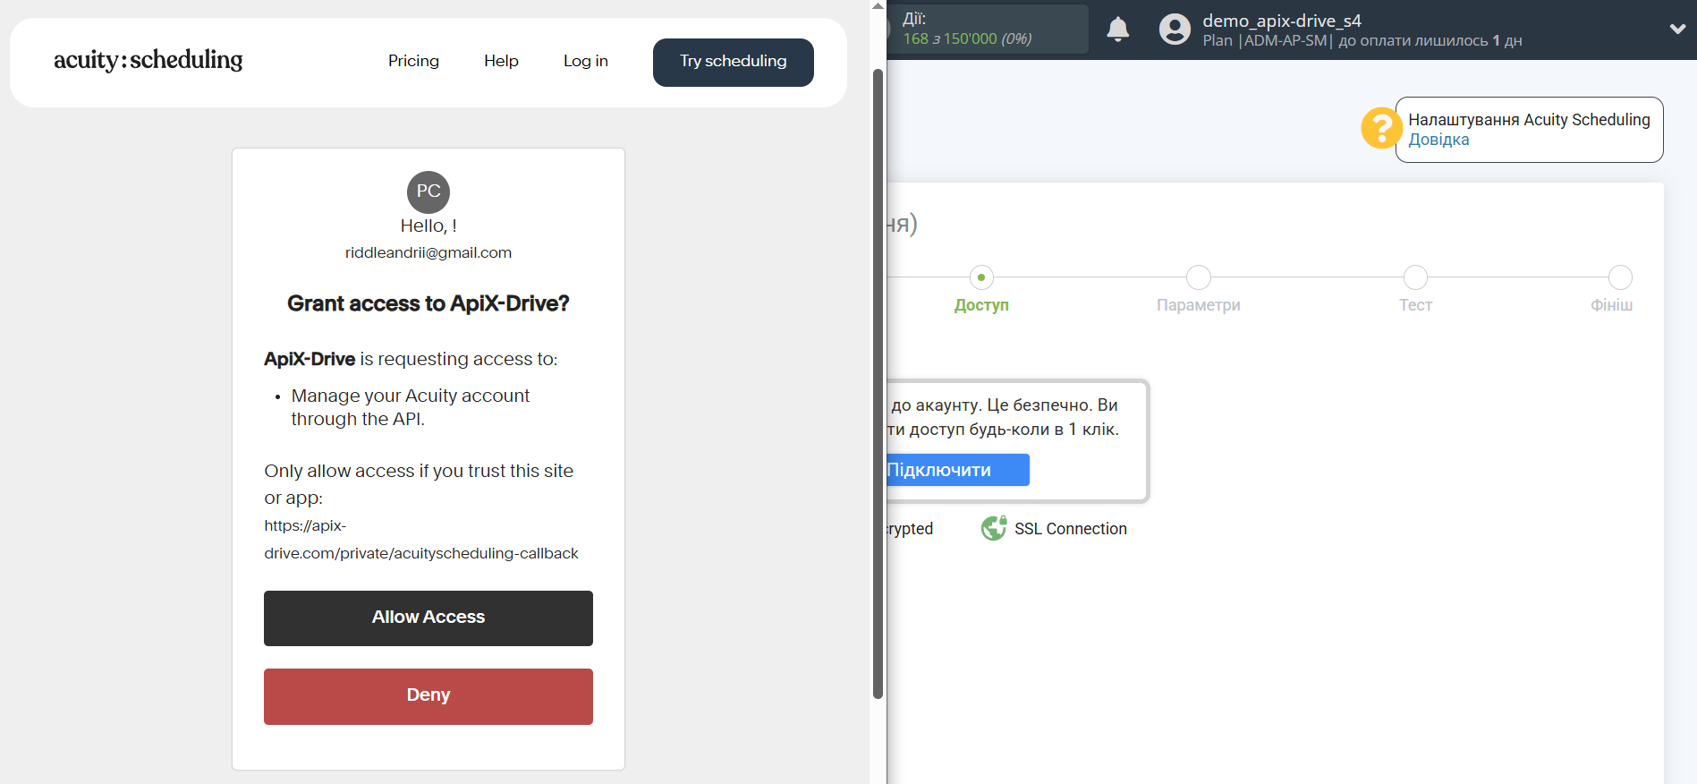Go to Log in
Screen dimensions: 1697x784
point(586,61)
